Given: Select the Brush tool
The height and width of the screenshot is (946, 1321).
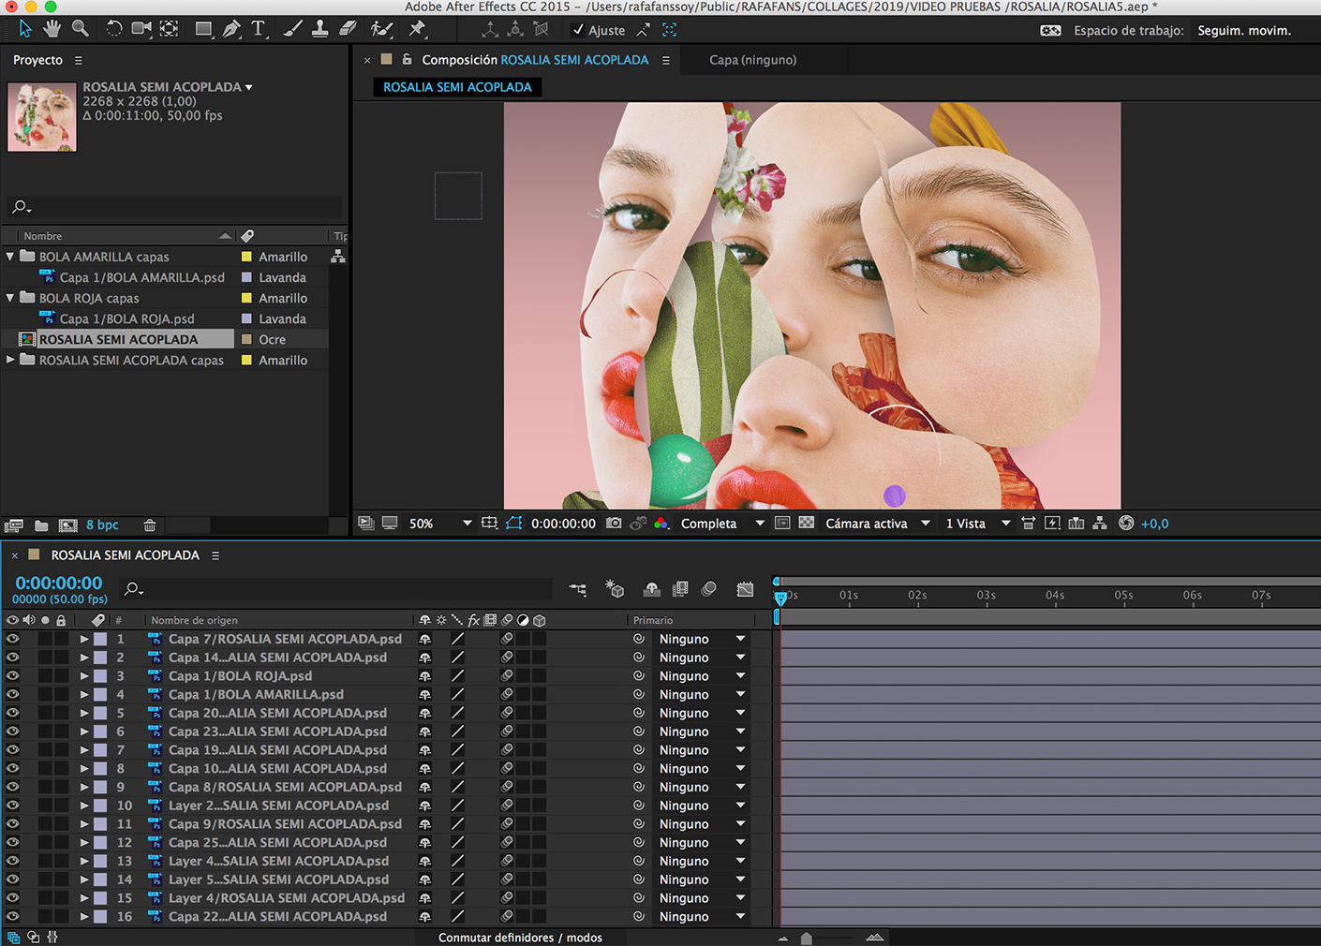Looking at the screenshot, I should tap(292, 29).
